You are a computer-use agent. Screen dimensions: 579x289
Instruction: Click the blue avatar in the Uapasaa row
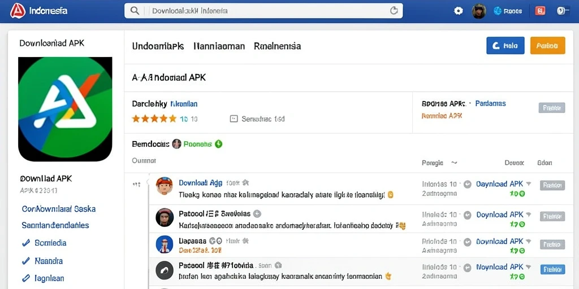click(165, 244)
